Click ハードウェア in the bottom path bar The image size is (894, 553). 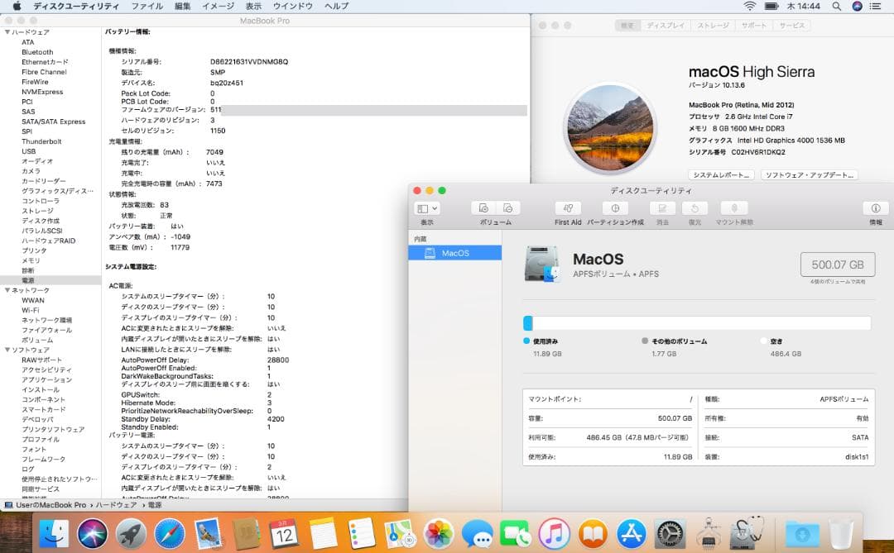pyautogui.click(x=115, y=505)
